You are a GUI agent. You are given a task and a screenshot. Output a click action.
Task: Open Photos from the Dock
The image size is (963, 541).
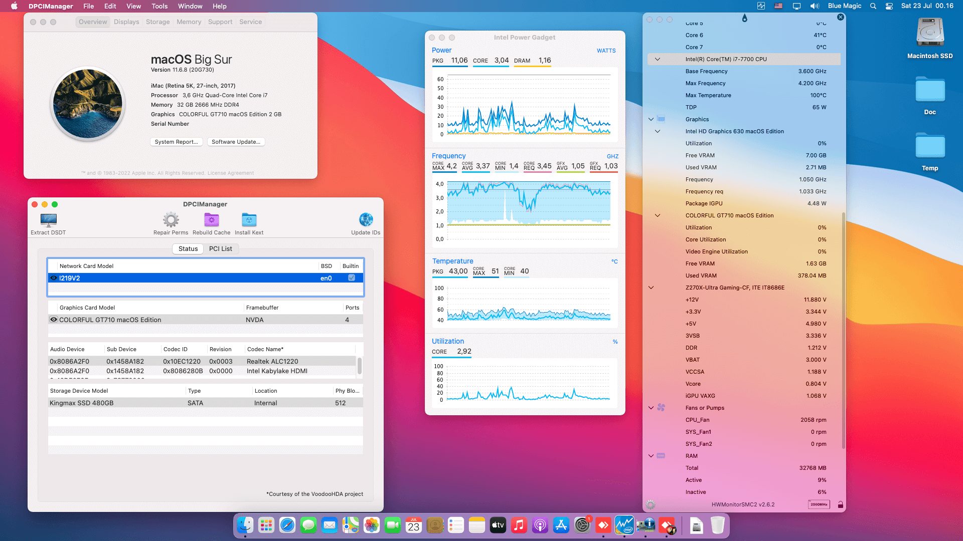pos(372,525)
